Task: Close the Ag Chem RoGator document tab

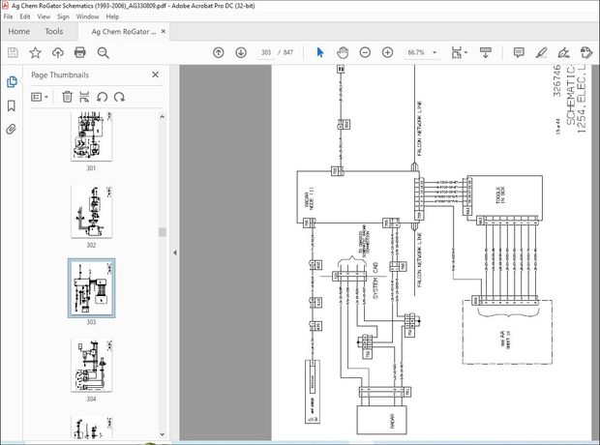Action: 164,31
